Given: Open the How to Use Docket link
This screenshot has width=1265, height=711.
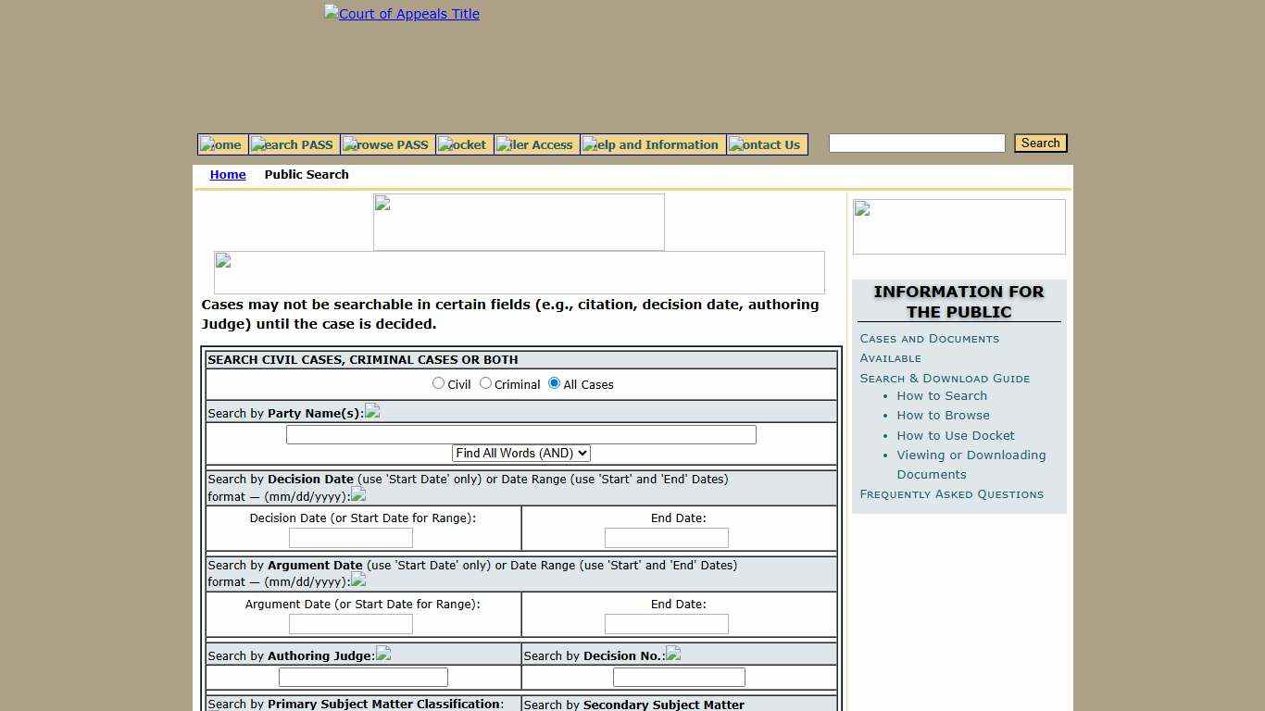Looking at the screenshot, I should [x=956, y=435].
